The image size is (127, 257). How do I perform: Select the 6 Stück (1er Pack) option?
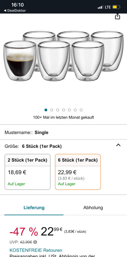[78, 172]
